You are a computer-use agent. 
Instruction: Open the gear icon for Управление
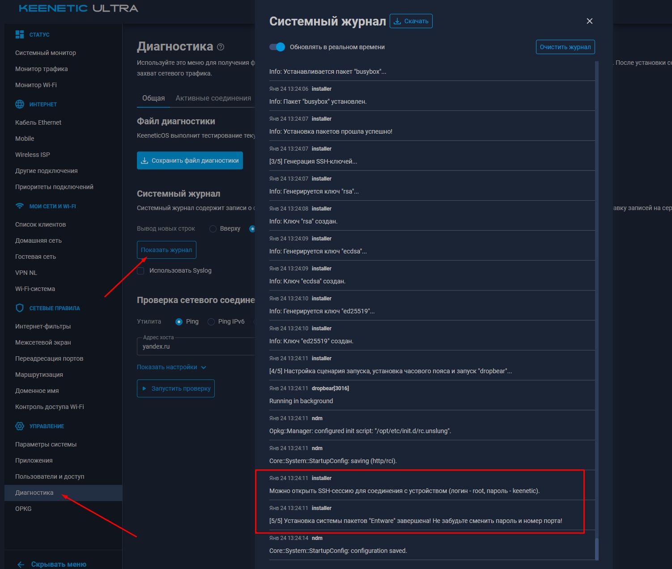pyautogui.click(x=19, y=426)
